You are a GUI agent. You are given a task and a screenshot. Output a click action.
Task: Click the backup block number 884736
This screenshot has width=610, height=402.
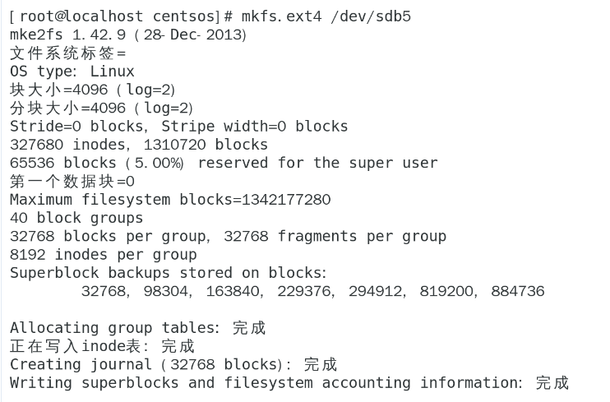[517, 291]
